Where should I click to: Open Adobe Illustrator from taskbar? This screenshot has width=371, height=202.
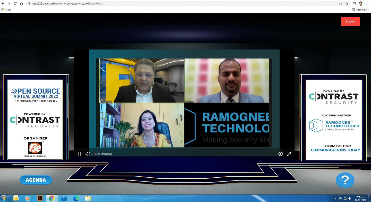[40, 198]
